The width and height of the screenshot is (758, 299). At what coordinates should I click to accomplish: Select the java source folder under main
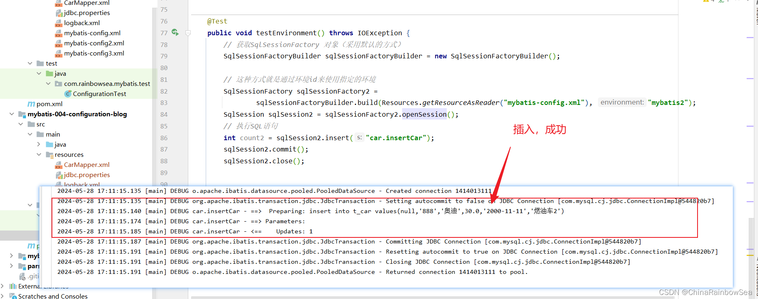(x=60, y=145)
